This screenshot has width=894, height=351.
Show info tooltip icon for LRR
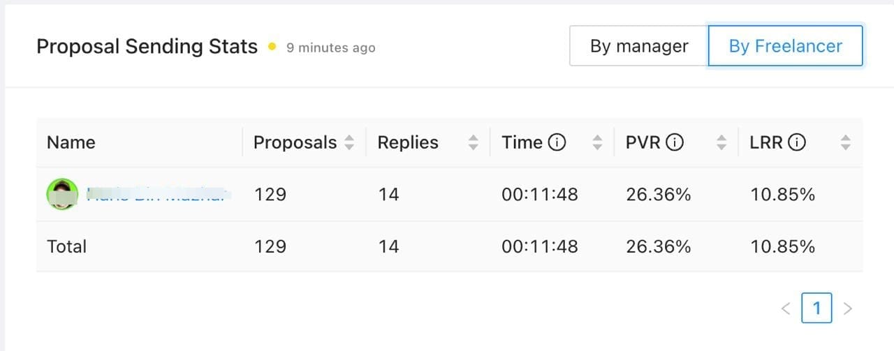(797, 142)
